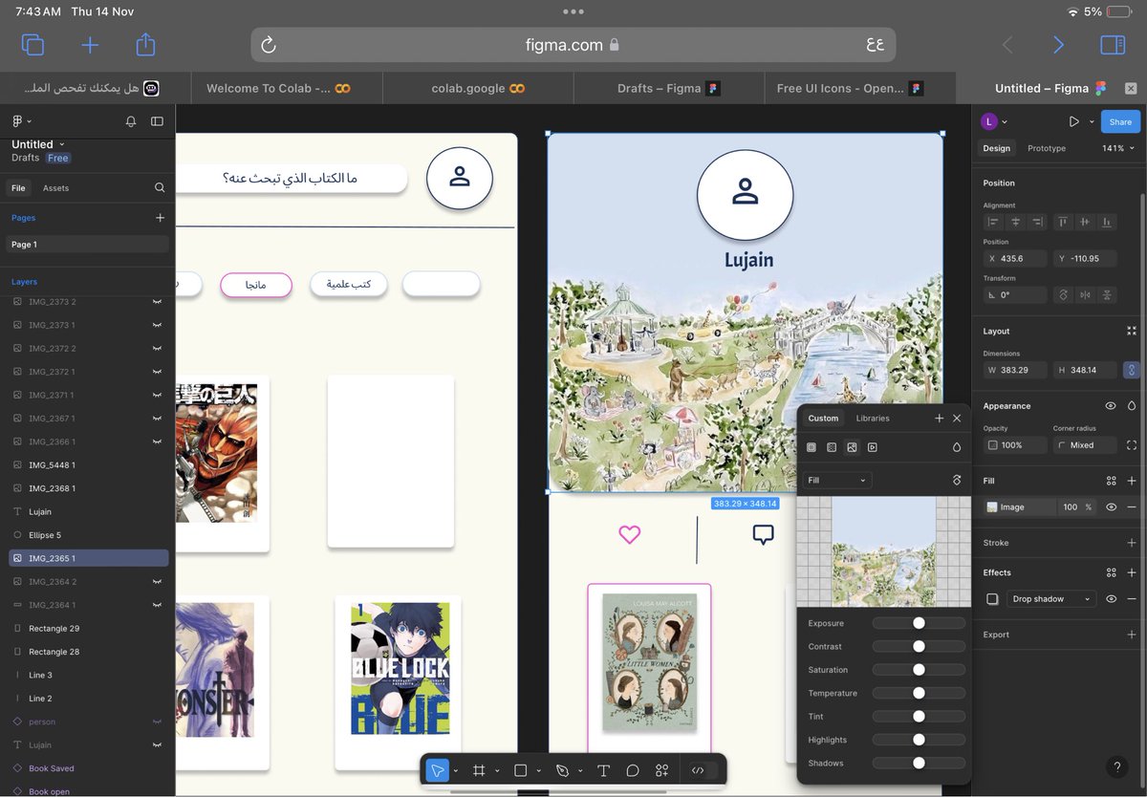Hide the Image fill
This screenshot has height=797, width=1147.
pyautogui.click(x=1111, y=507)
